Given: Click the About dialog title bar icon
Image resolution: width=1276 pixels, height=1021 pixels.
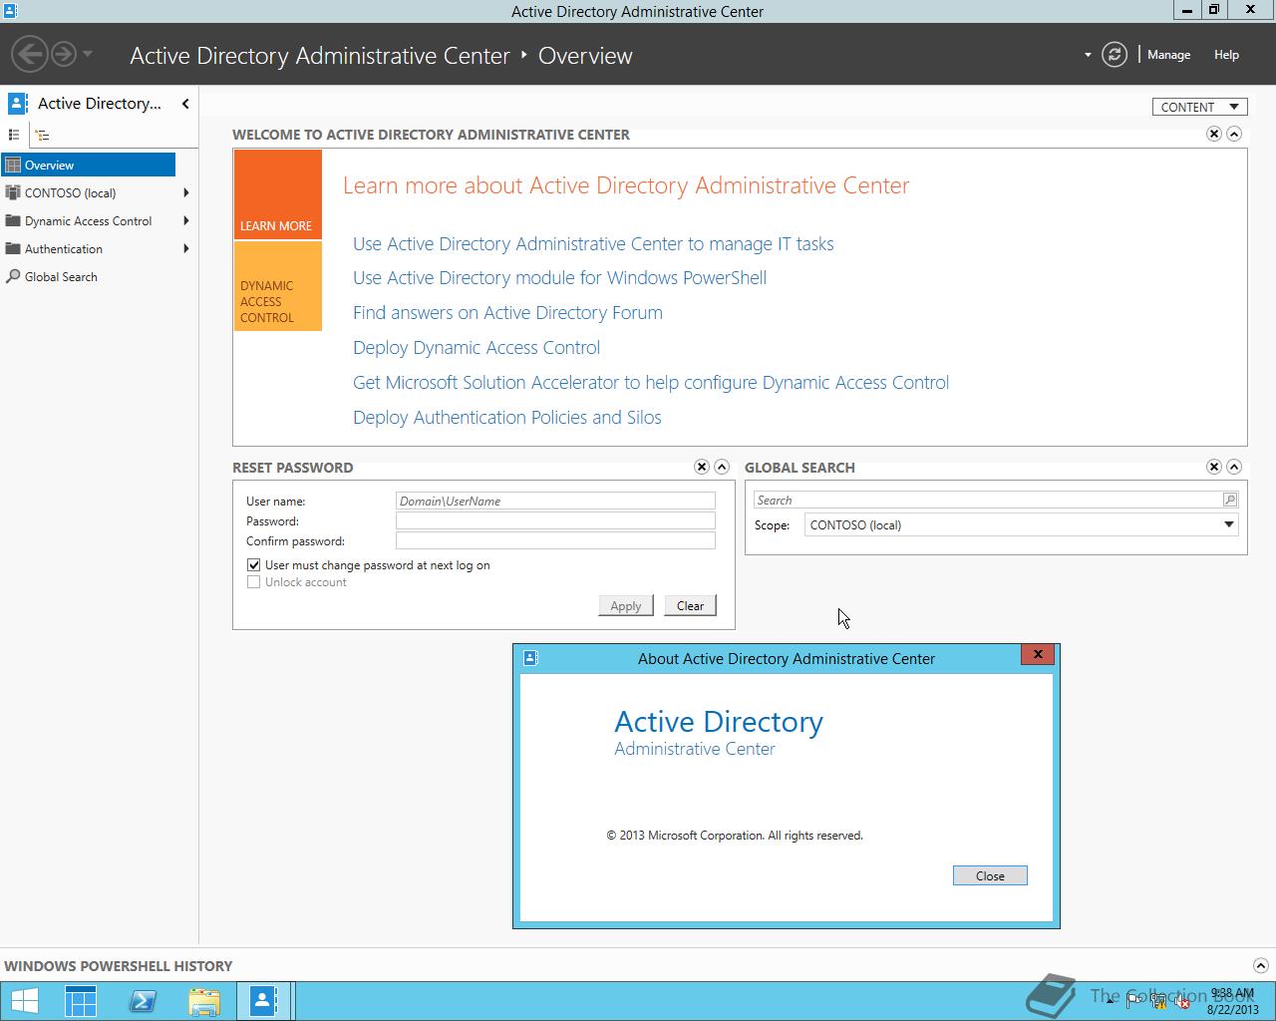Looking at the screenshot, I should pos(530,658).
